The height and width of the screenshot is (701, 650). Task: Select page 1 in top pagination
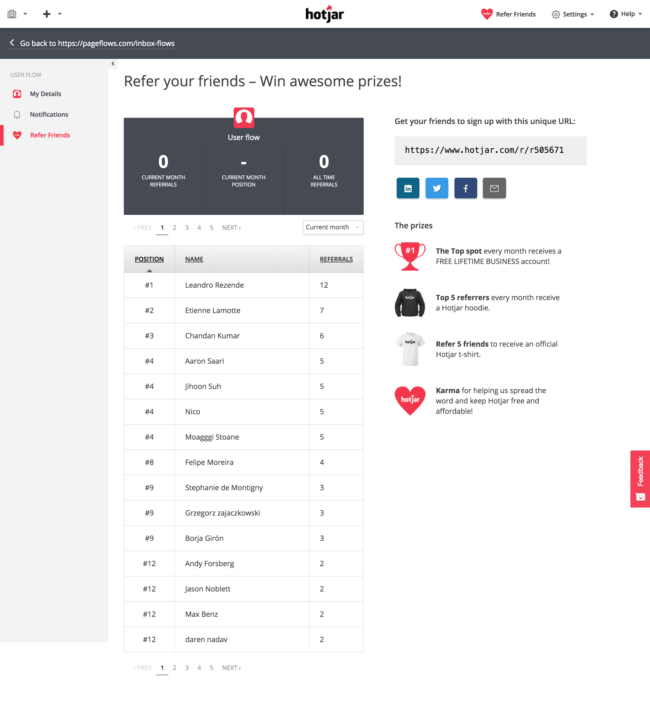162,228
